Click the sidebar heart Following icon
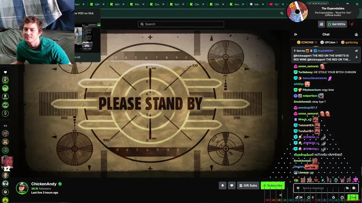 pos(5,72)
